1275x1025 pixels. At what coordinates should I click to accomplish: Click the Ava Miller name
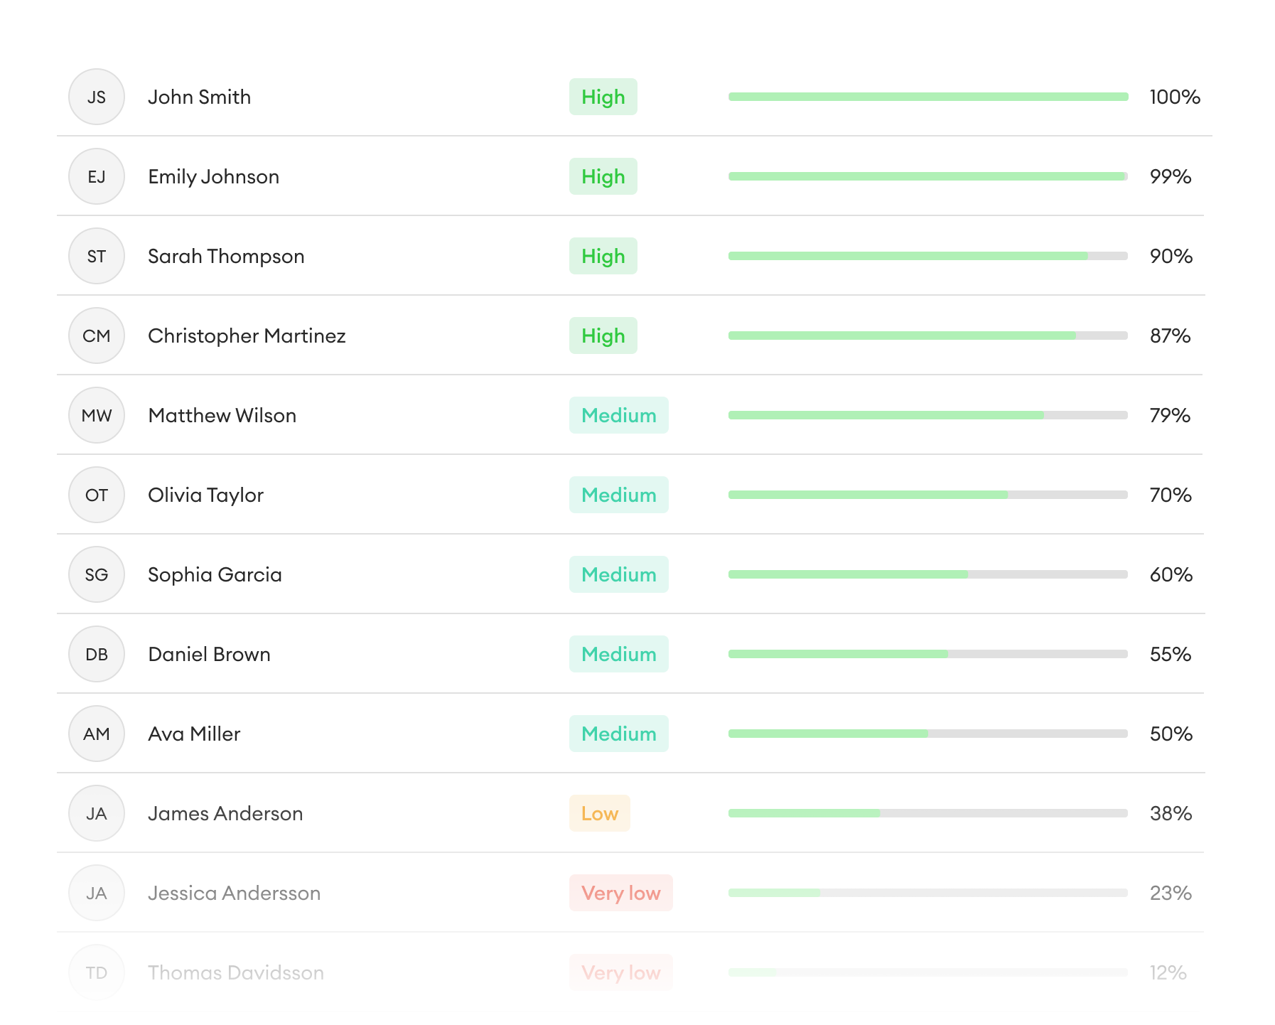(194, 734)
